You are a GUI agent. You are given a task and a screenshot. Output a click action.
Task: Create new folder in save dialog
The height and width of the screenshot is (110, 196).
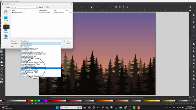point(45,7)
